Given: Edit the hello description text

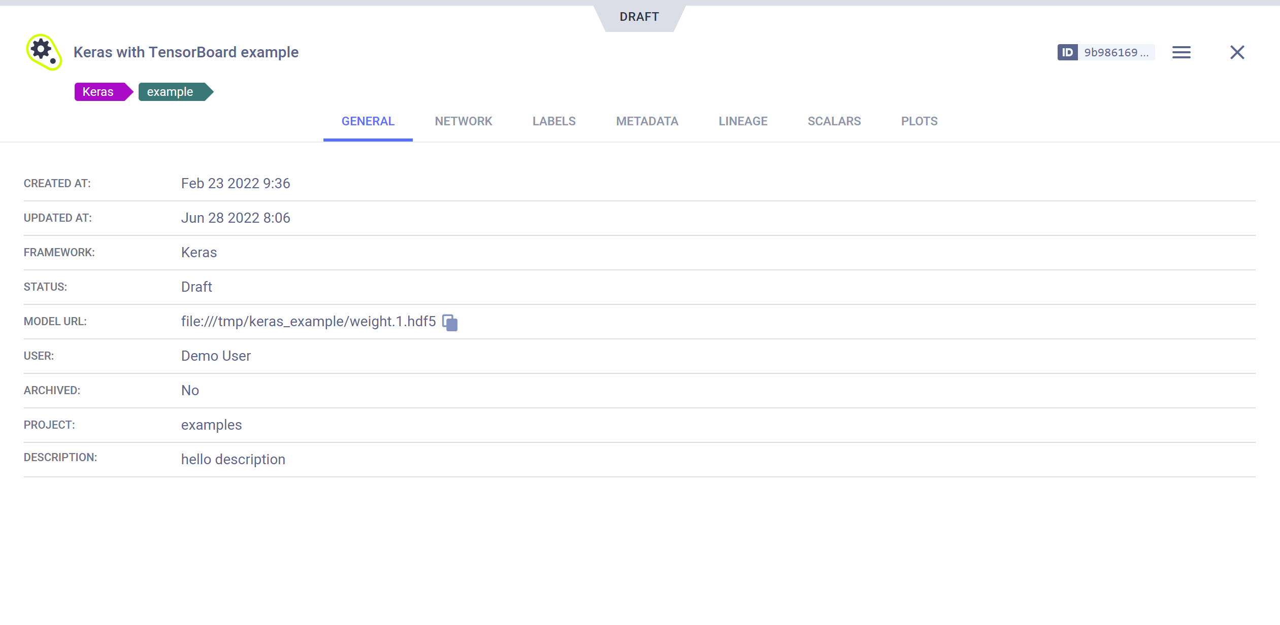Looking at the screenshot, I should point(233,460).
